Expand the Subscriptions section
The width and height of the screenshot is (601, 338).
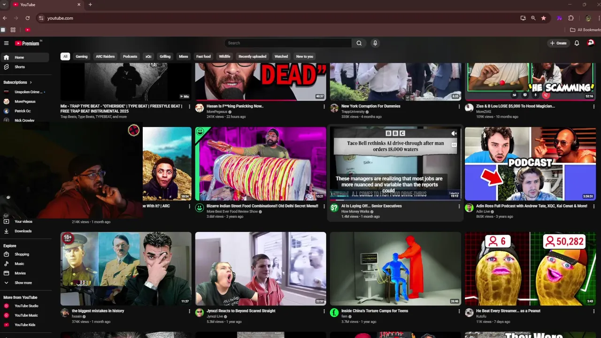[17, 82]
